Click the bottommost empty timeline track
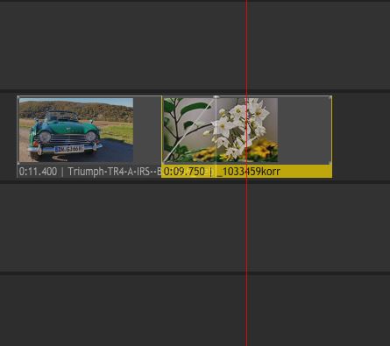The width and height of the screenshot is (390, 346). [x=195, y=310]
